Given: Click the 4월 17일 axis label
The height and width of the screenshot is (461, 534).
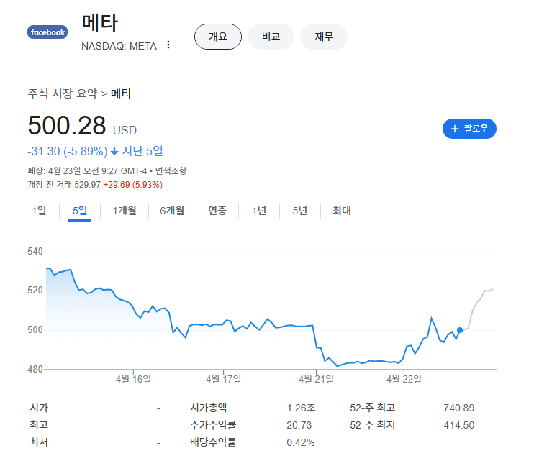Looking at the screenshot, I should pos(223,379).
